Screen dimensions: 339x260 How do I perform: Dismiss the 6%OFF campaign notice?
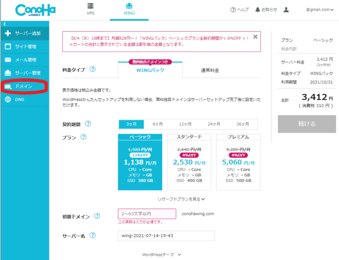(x=255, y=37)
